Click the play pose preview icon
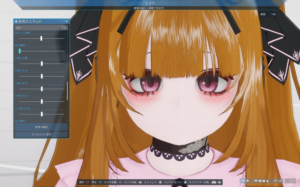 288,181
